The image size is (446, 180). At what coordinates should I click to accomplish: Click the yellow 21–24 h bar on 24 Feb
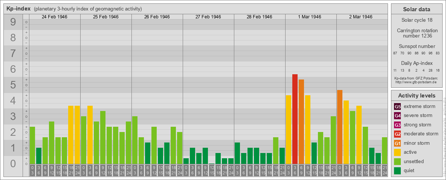tap(77, 135)
